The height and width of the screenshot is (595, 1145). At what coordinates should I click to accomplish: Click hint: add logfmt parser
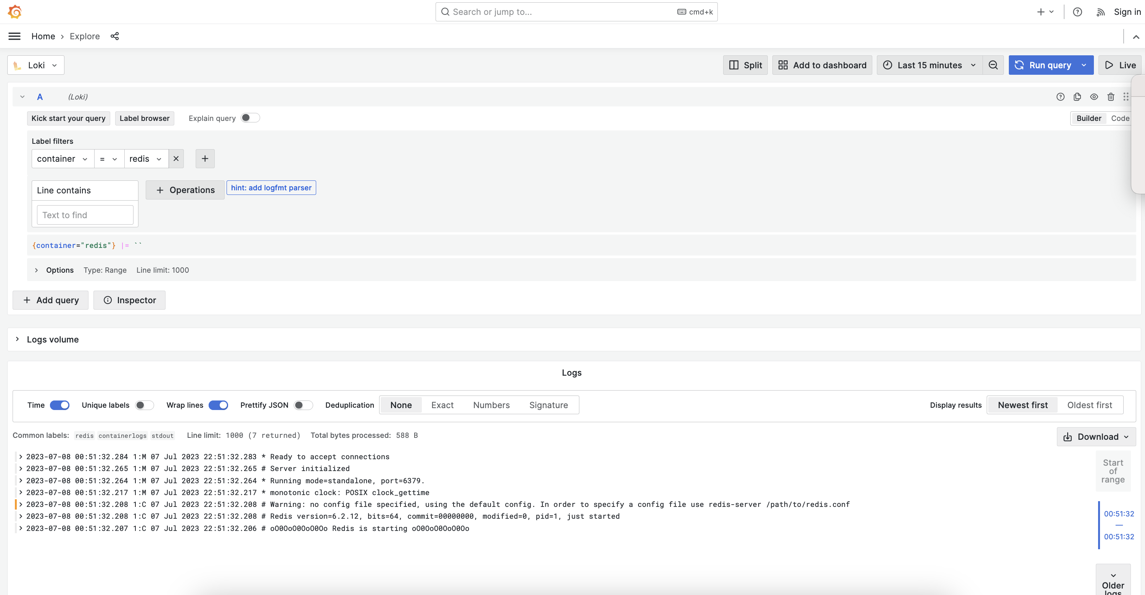click(271, 188)
